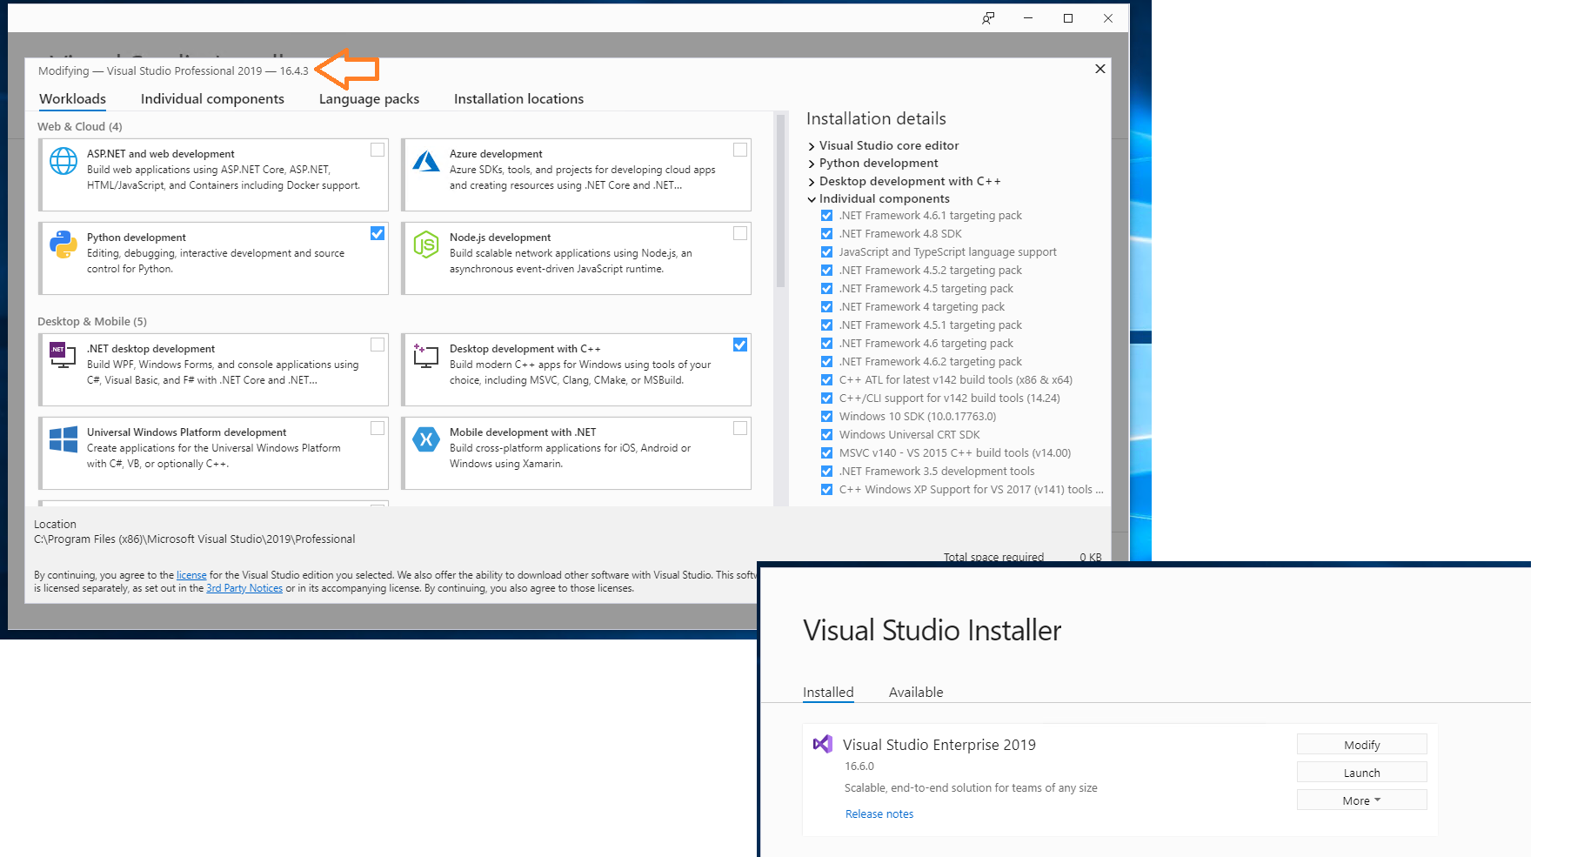Click the Azure development logo icon
This screenshot has height=857, width=1584.
click(x=426, y=161)
